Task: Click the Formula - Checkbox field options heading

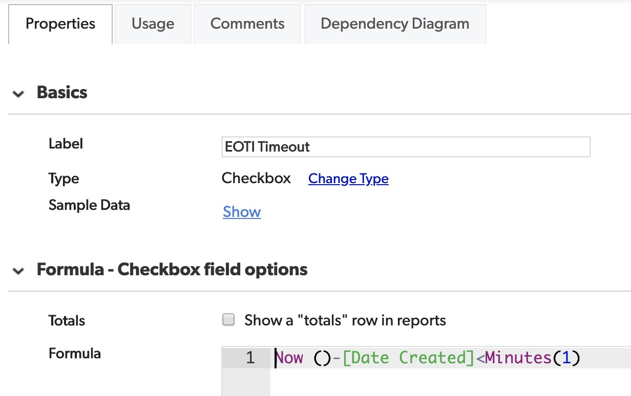Action: point(172,270)
